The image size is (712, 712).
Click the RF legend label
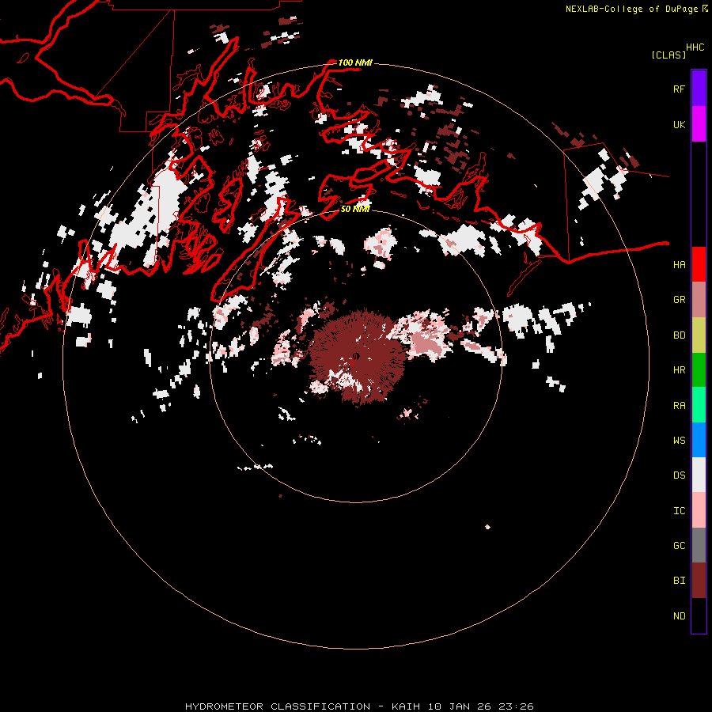(x=679, y=89)
